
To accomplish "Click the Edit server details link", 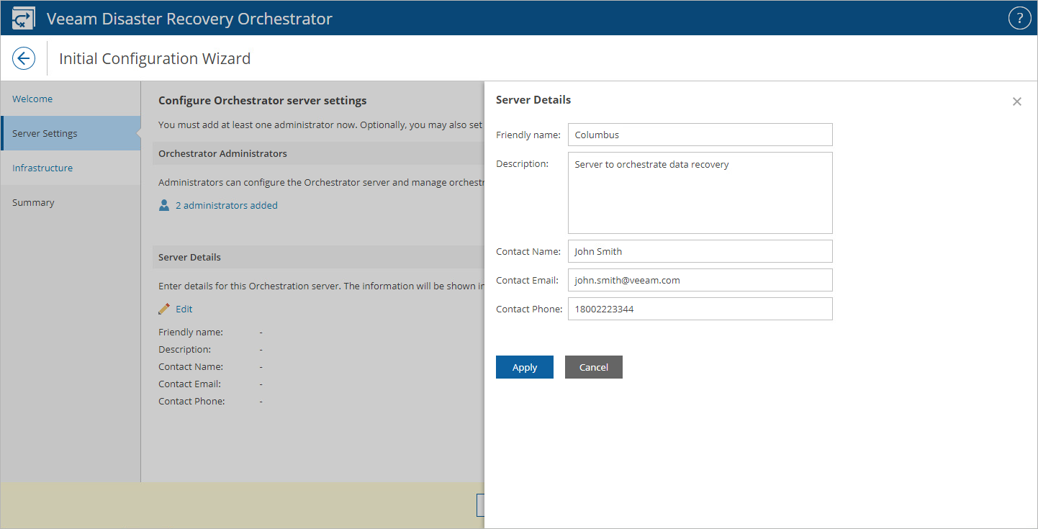I will click(184, 309).
